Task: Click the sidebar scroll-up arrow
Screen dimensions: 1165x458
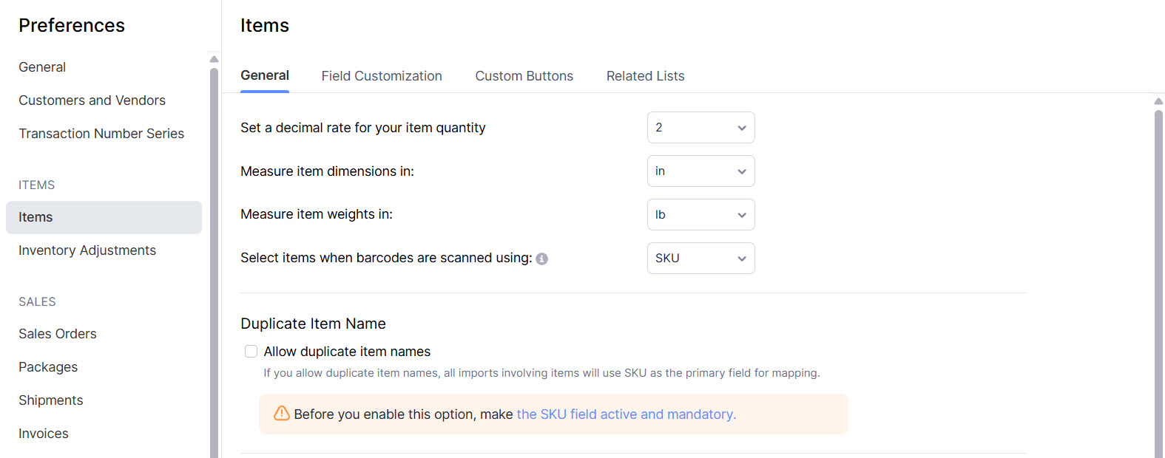Action: tap(214, 59)
